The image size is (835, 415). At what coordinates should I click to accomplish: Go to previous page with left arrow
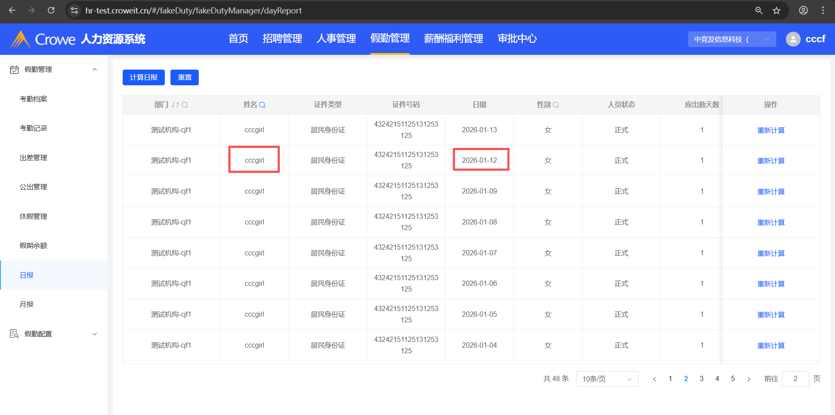(655, 379)
